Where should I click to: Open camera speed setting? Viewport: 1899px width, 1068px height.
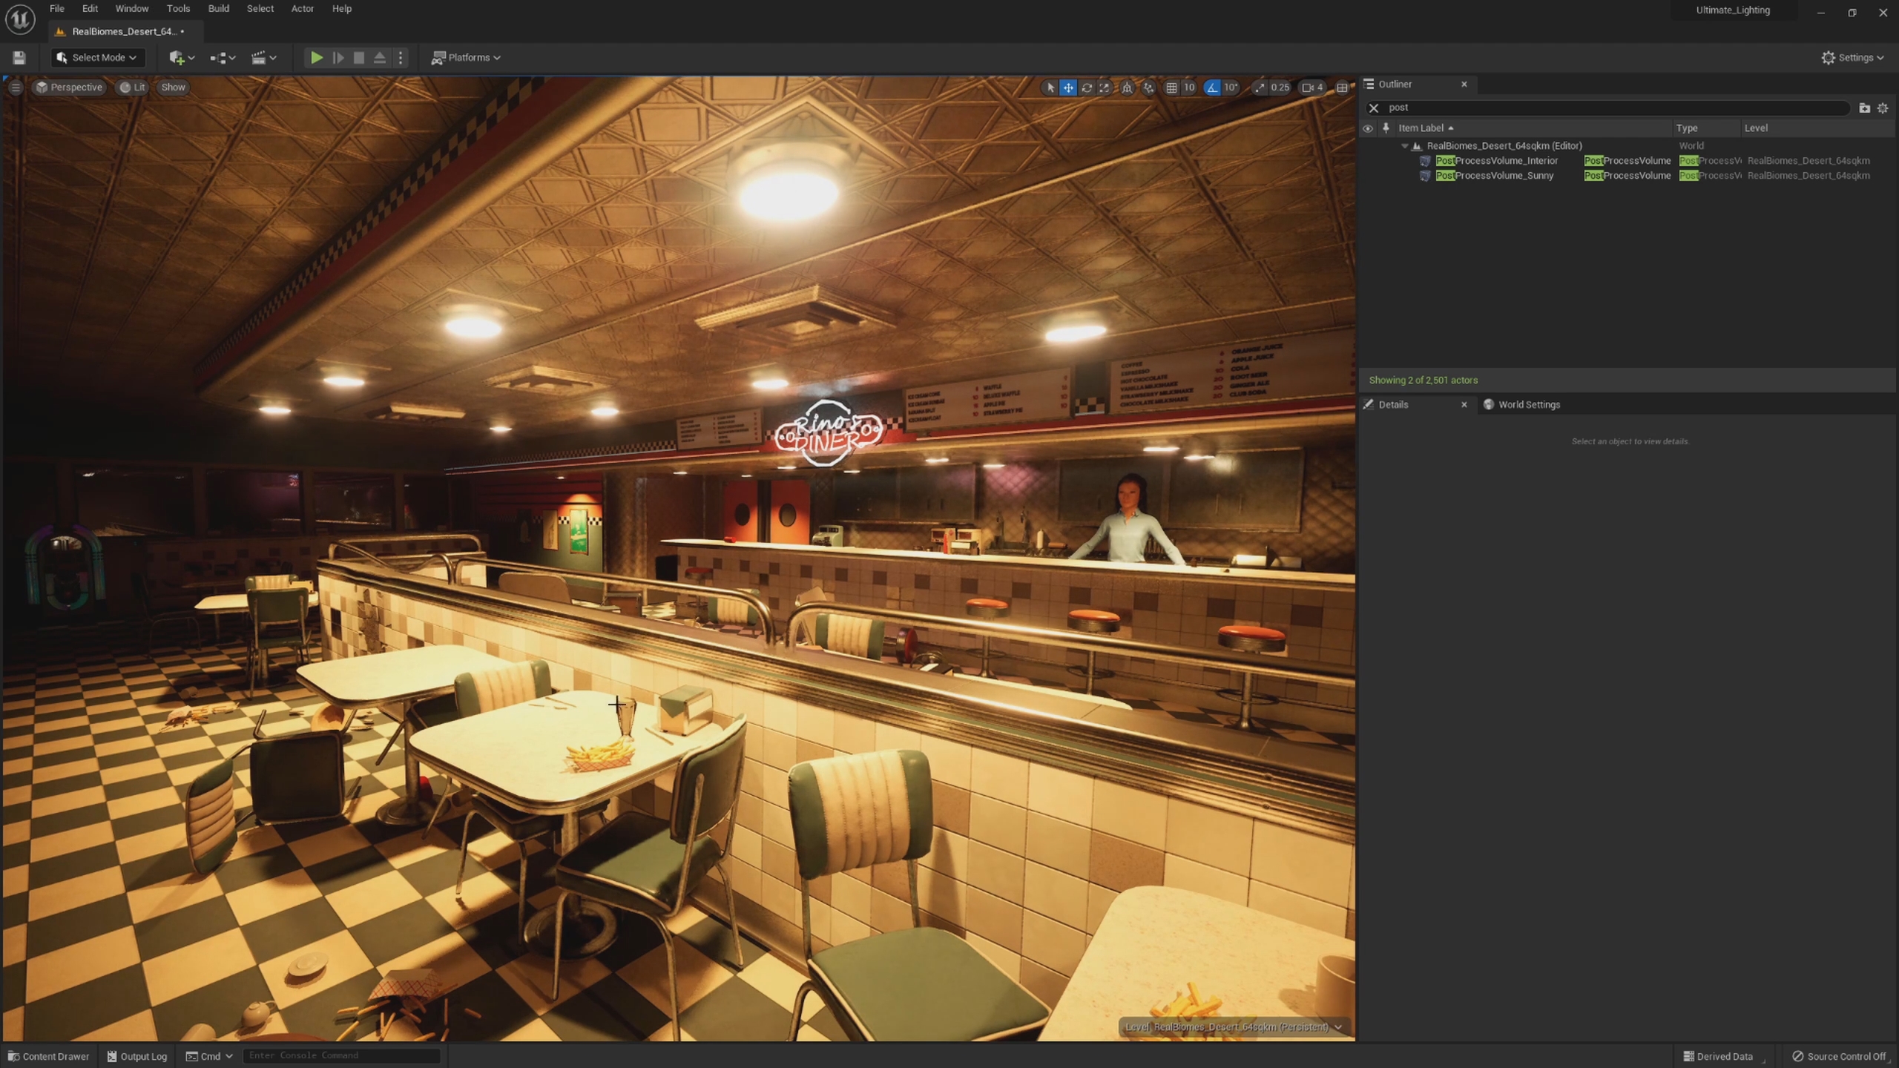1312,88
